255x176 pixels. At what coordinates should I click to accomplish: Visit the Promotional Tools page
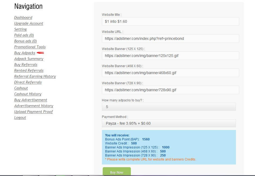pos(30,47)
